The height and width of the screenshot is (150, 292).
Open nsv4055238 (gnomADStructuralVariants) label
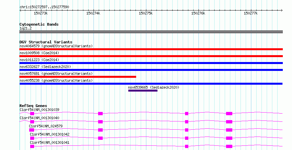[56, 80]
